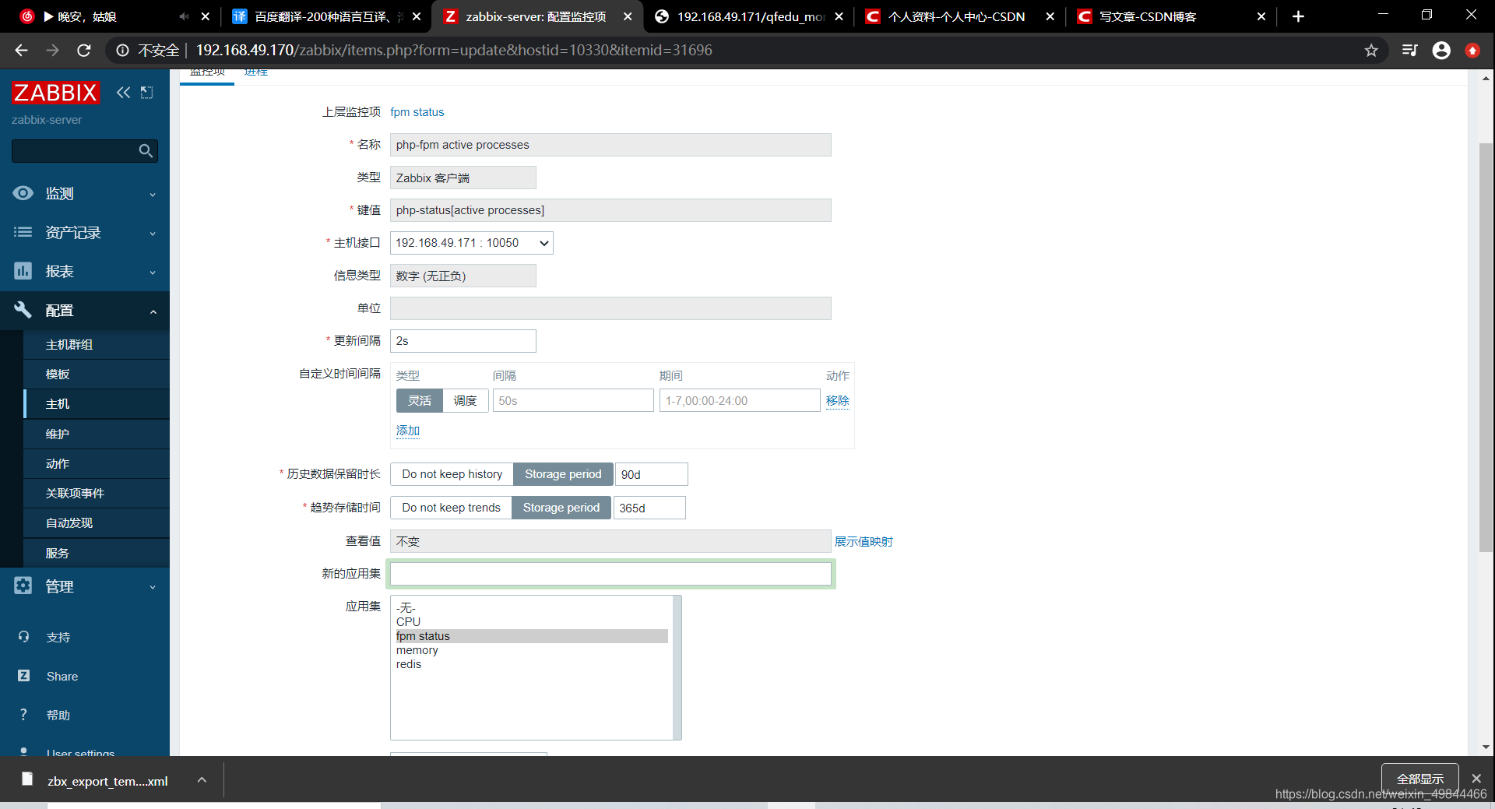
Task: Go back with browser back arrow
Action: 21,51
